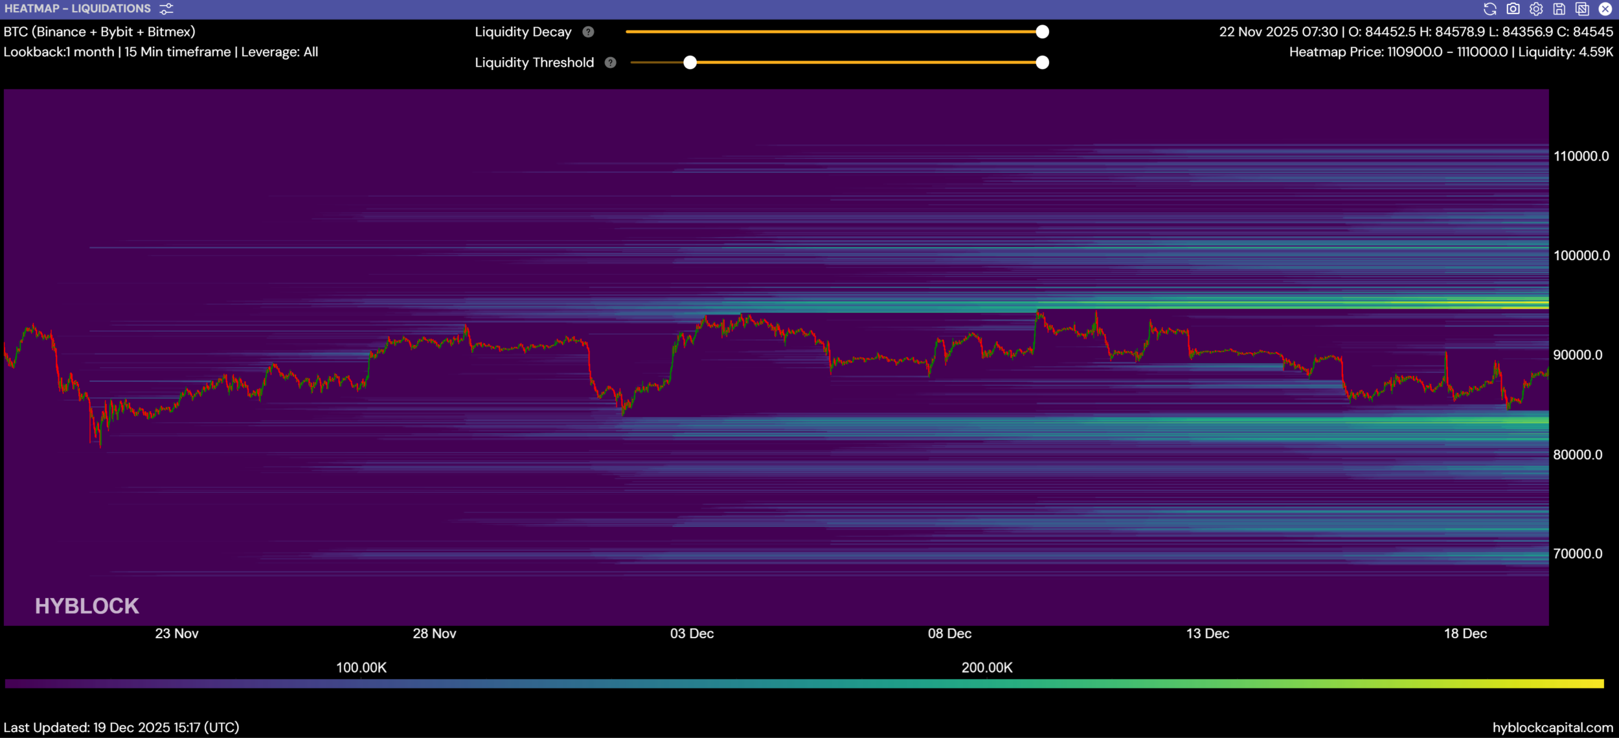Close the heatmap panel
Screen dimensions: 1619x738
click(x=1605, y=9)
